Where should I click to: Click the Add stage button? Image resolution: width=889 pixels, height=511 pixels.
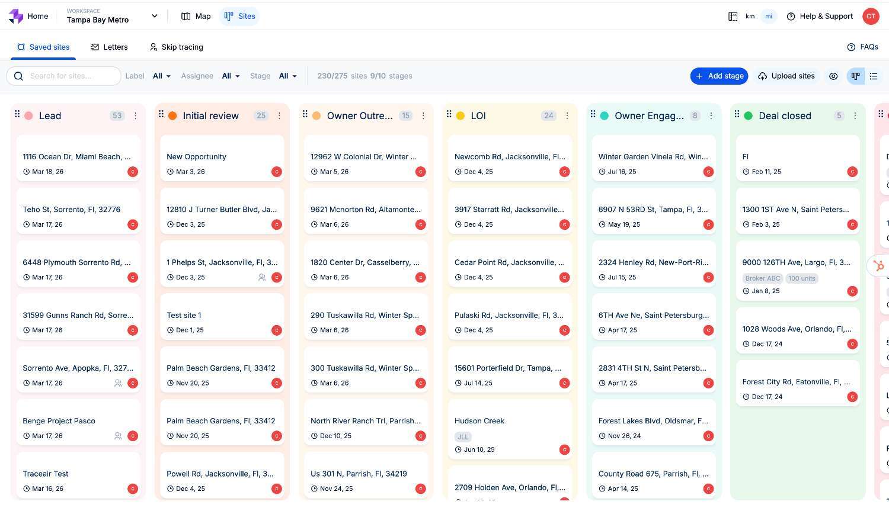point(719,76)
